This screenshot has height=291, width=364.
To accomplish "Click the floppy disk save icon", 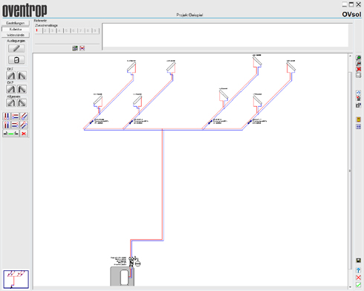I will pos(358,261).
